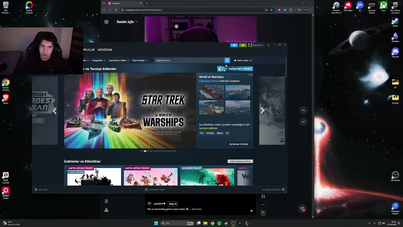Focus the Windows taskbar Ara search box
The width and height of the screenshot is (403, 227).
[x=177, y=223]
